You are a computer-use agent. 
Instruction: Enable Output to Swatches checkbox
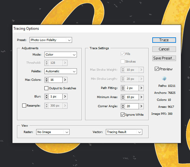pos(46,88)
